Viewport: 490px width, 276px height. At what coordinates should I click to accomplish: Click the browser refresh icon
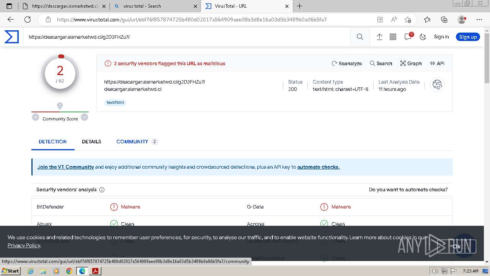click(28, 20)
